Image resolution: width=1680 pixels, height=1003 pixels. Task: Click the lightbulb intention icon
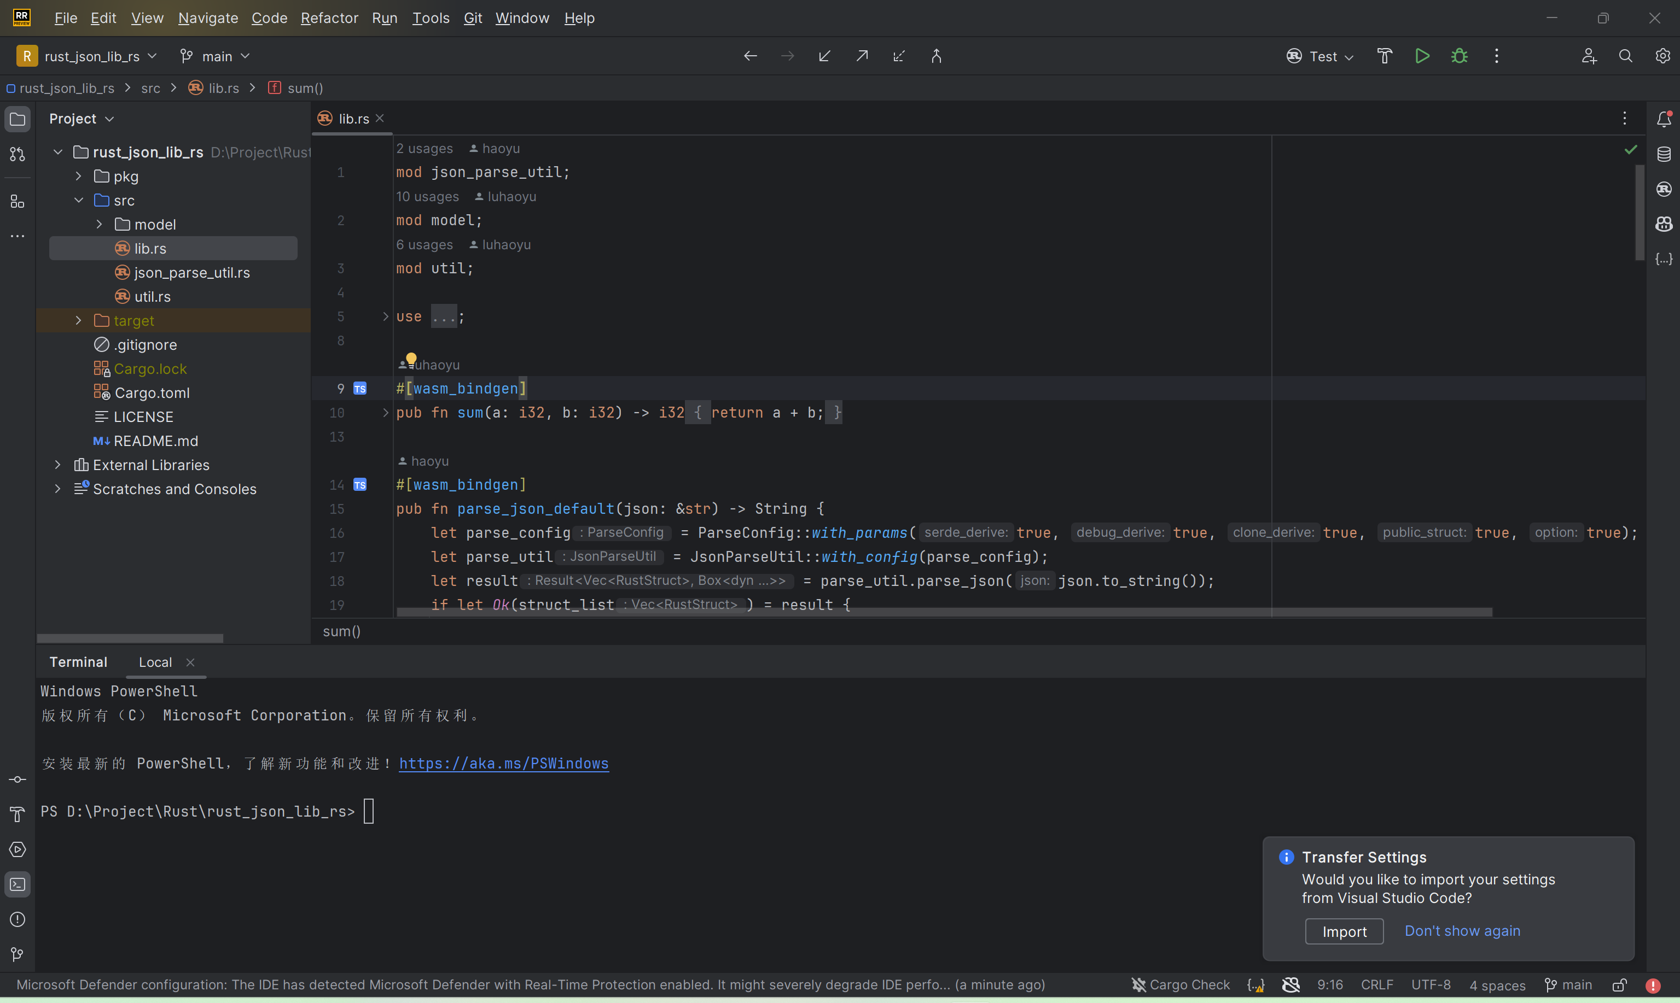coord(411,359)
